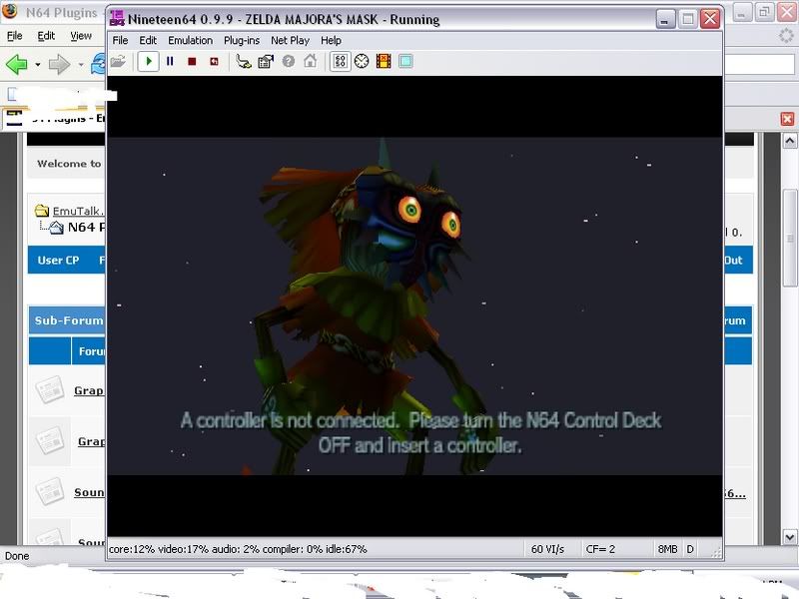Toggle the 50/50 speed limiter icon

tap(340, 62)
